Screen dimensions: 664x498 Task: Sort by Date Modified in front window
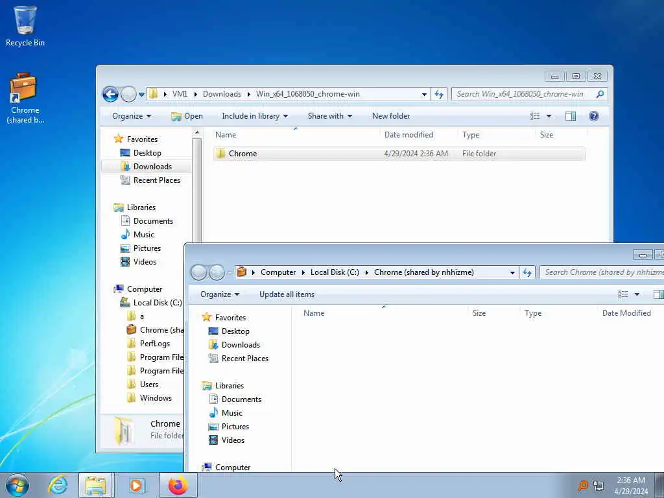626,313
